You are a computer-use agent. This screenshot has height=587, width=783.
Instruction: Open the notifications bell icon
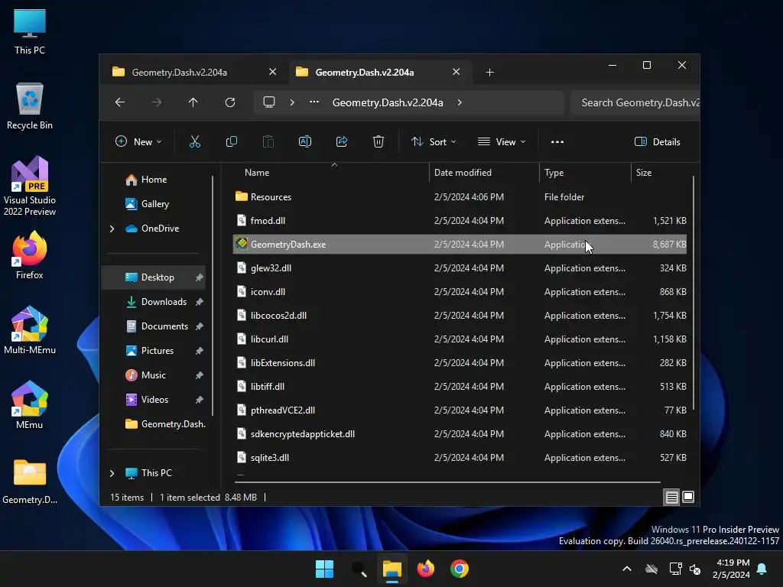(x=762, y=569)
